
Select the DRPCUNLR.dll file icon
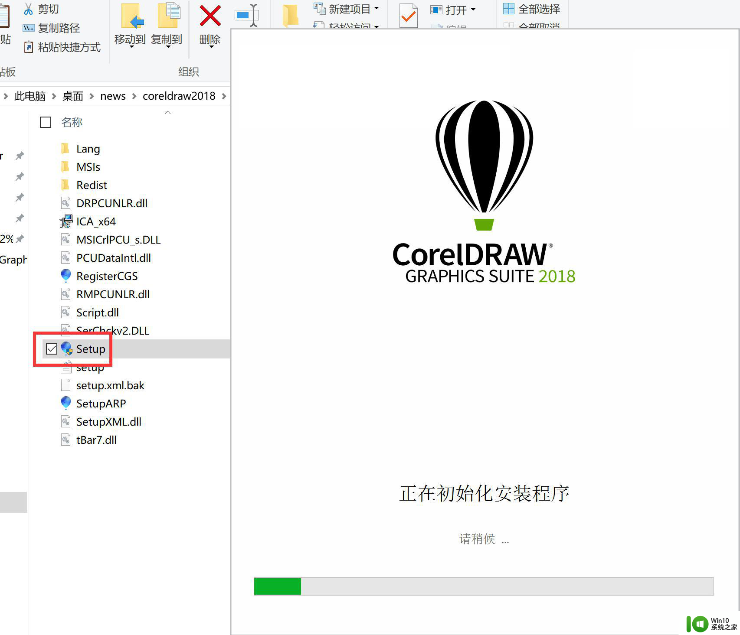[x=65, y=203]
